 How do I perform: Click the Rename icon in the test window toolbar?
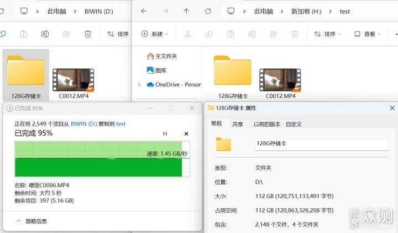[252, 34]
